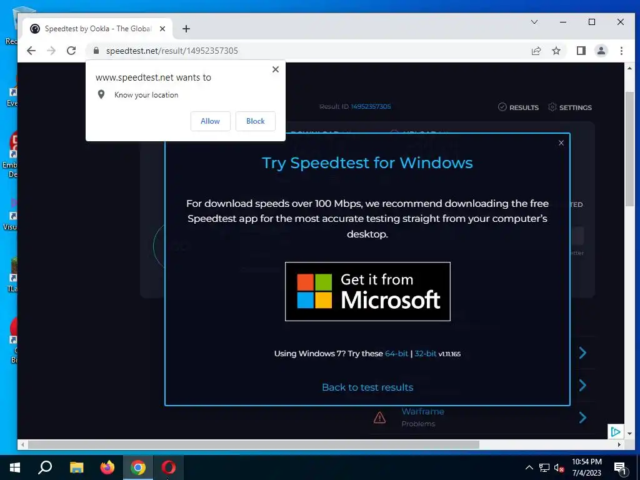Click the horizontal scrollbar thumb
This screenshot has width=640, height=480.
pyautogui.click(x=253, y=444)
